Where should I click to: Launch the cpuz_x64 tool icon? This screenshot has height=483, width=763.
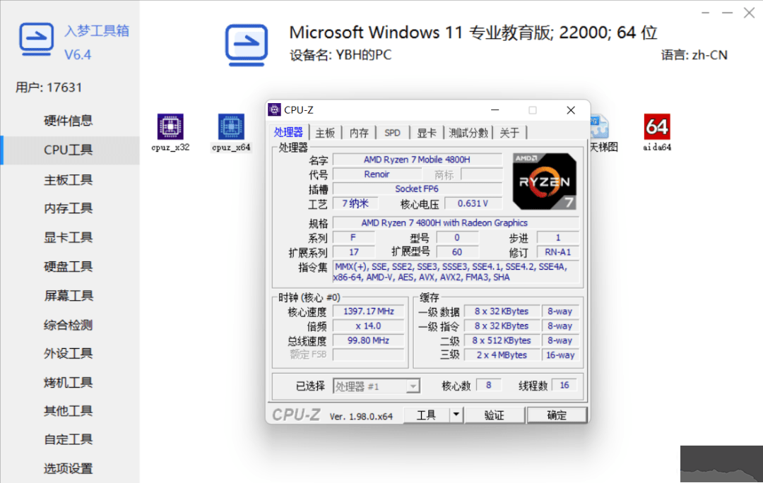pyautogui.click(x=231, y=127)
